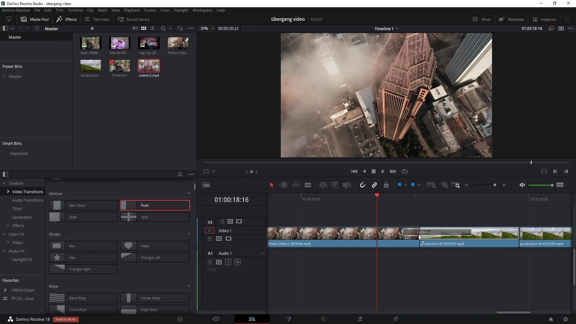
Task: Click the Trim edit mode icon
Action: point(283,185)
